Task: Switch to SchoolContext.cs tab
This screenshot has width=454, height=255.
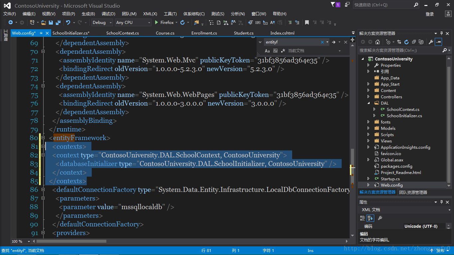Action: (x=123, y=33)
